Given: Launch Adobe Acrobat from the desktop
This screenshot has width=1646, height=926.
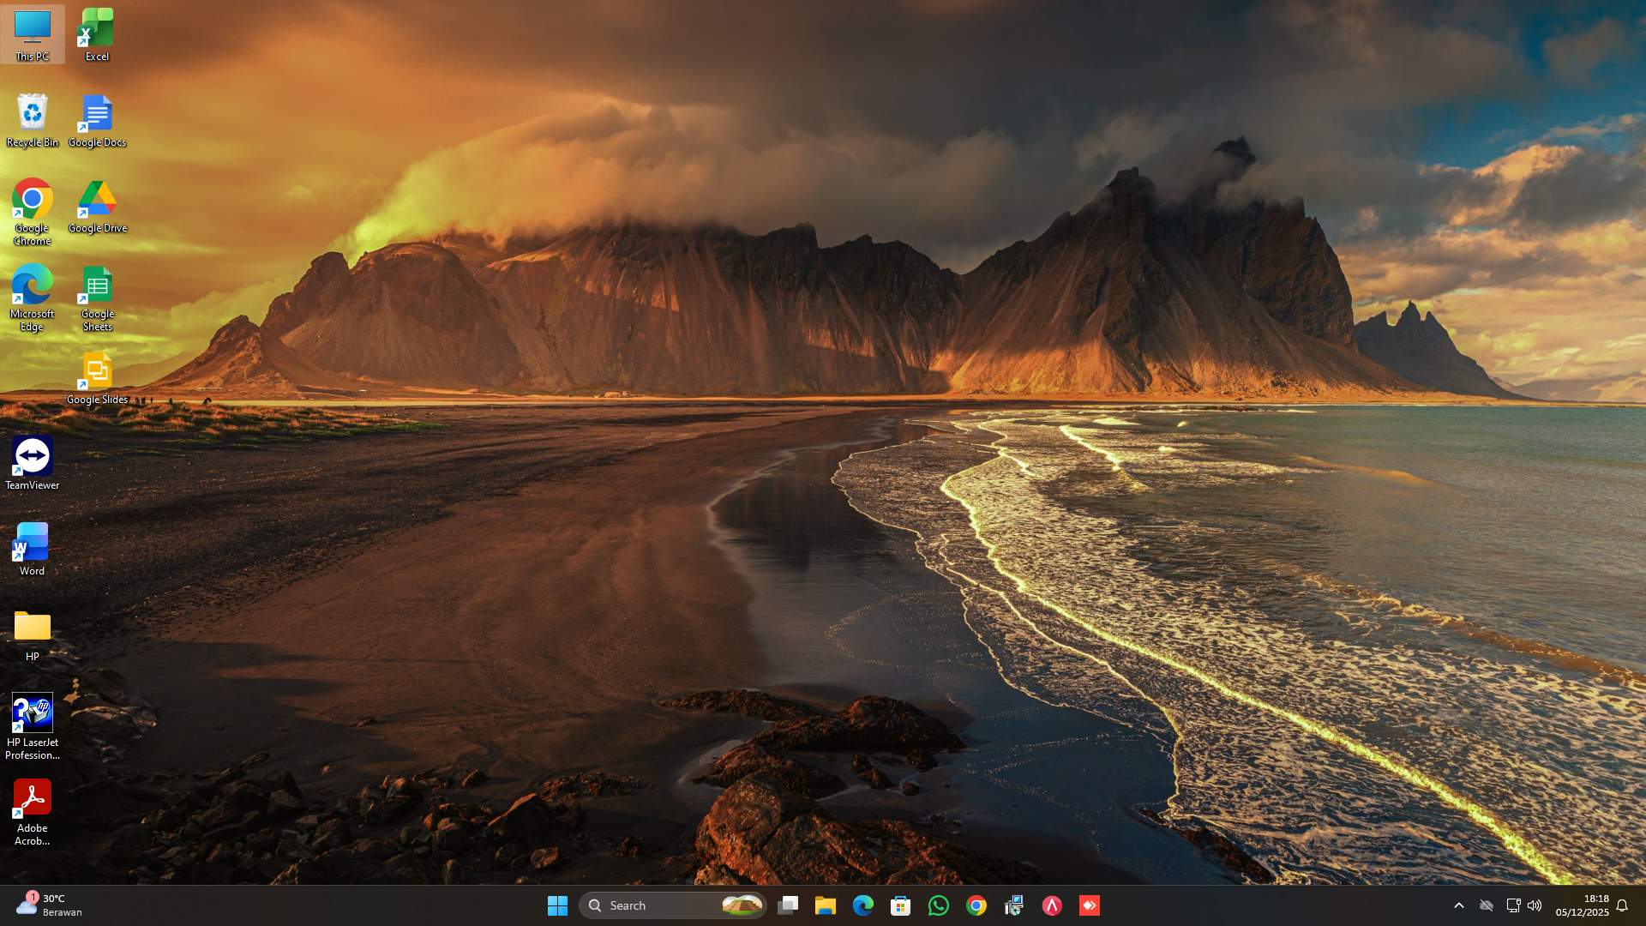Looking at the screenshot, I should tap(33, 799).
